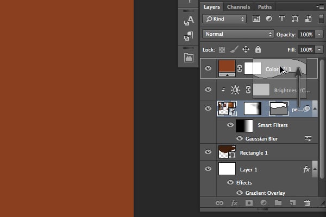Image resolution: width=326 pixels, height=217 pixels.
Task: Click Opacity 100% value field
Action: pos(306,34)
